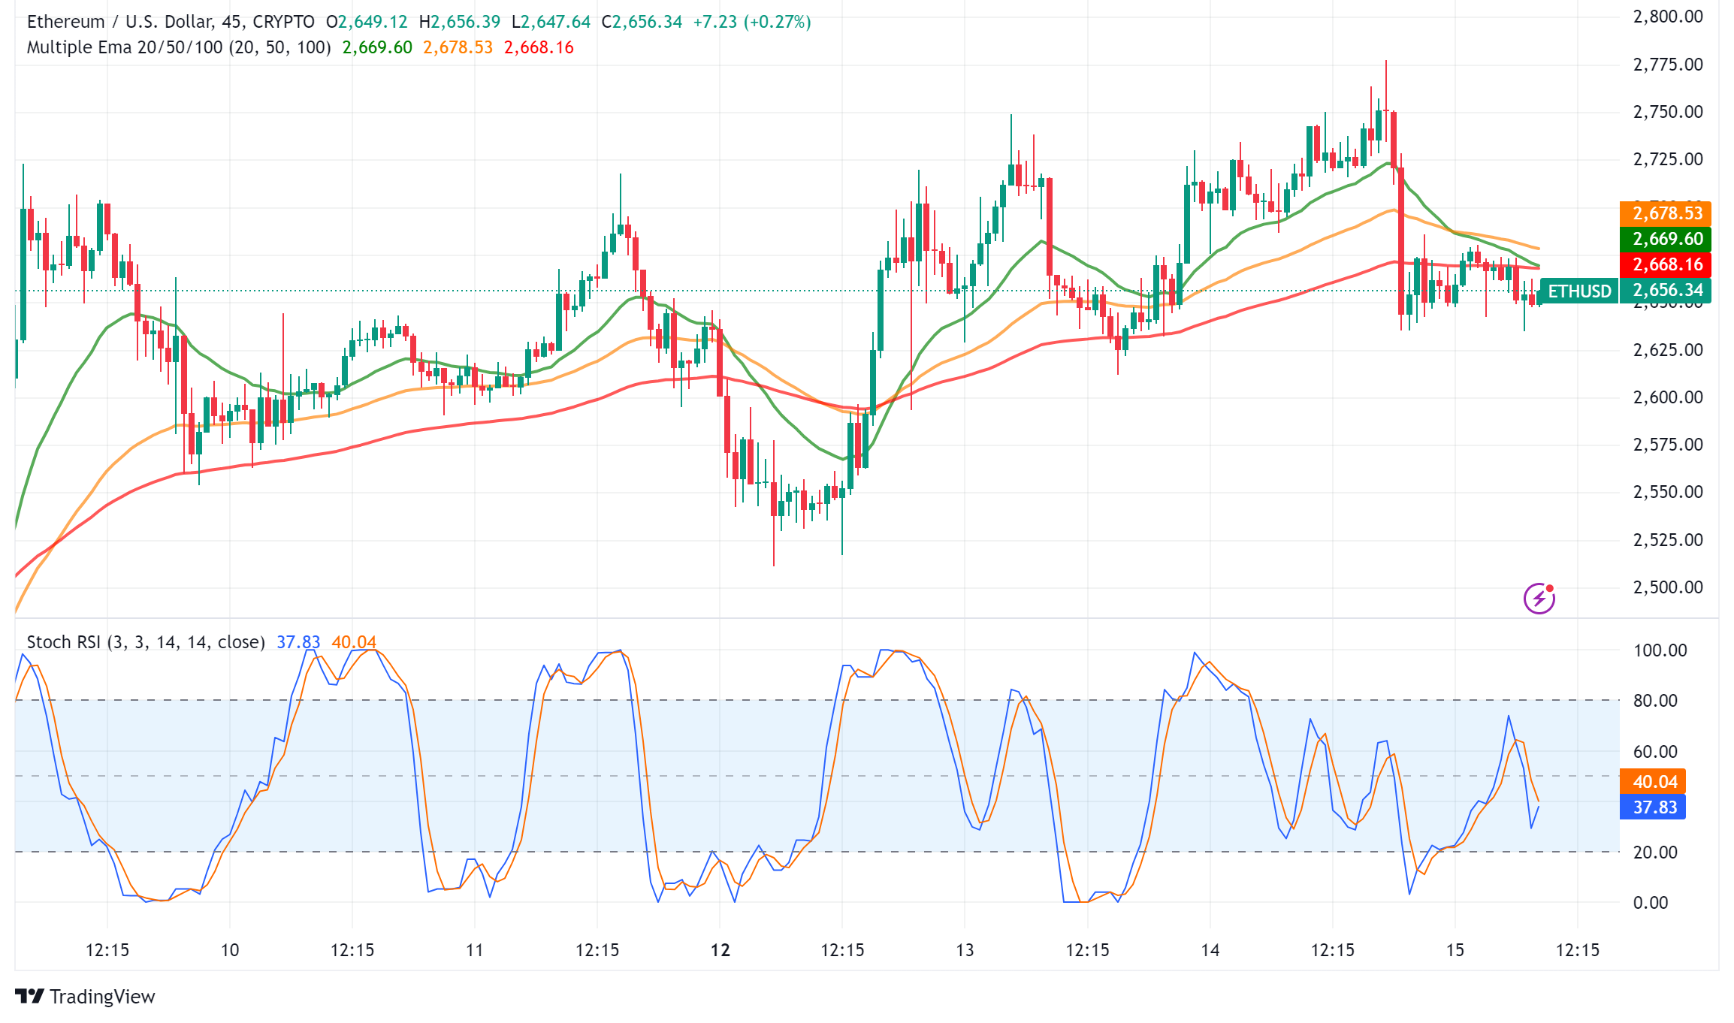Select the bold 12 date on the time axis

pyautogui.click(x=720, y=949)
